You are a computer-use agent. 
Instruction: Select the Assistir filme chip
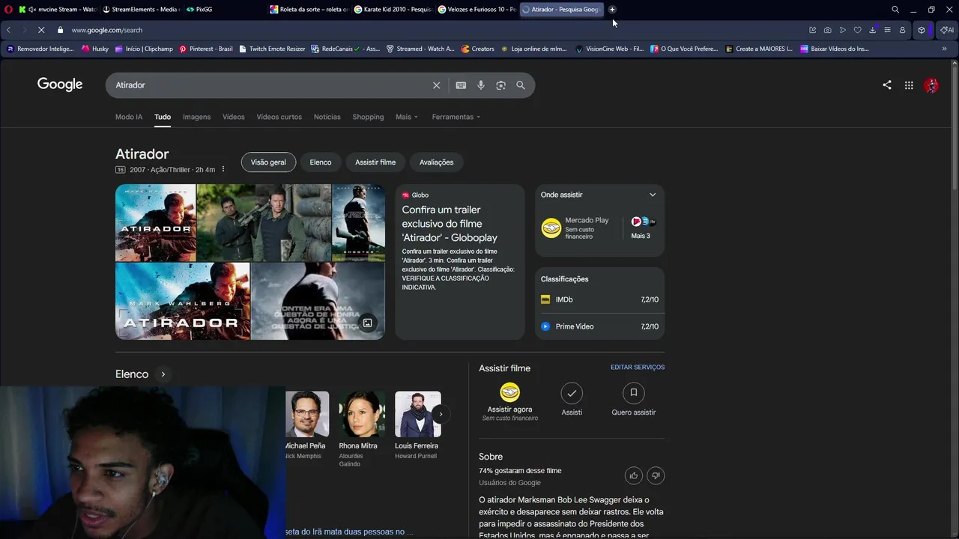tap(375, 162)
